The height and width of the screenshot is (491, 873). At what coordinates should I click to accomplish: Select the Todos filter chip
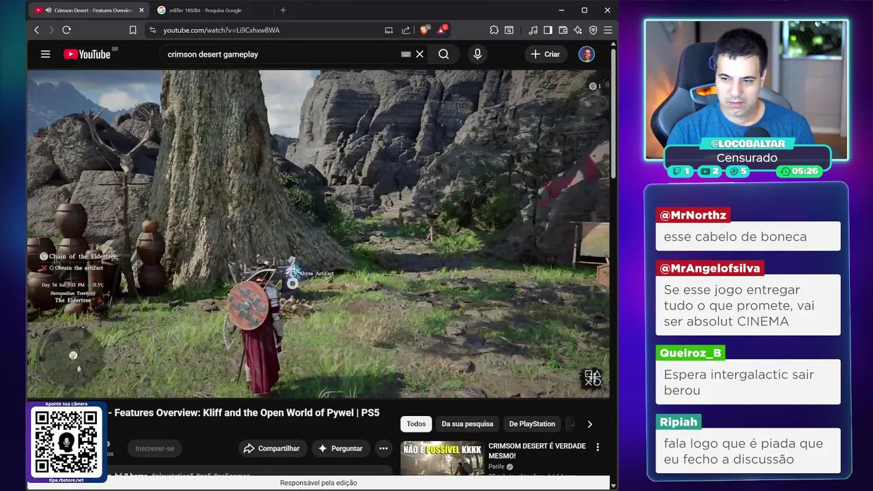pyautogui.click(x=416, y=423)
